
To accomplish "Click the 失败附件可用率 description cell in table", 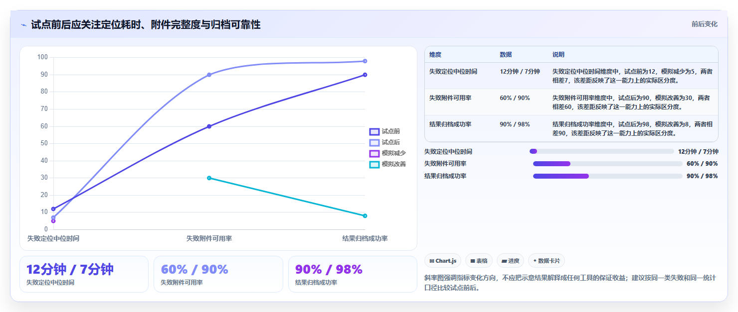I will (x=632, y=102).
